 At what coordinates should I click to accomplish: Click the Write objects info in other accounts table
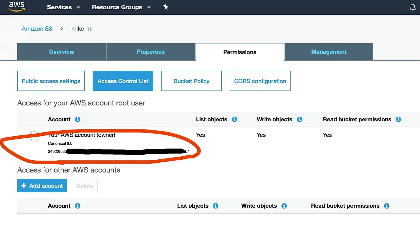[x=284, y=206]
